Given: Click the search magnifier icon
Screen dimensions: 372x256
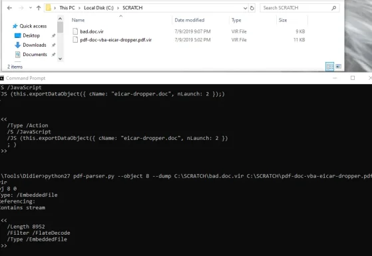Looking at the screenshot, I should (x=334, y=8).
